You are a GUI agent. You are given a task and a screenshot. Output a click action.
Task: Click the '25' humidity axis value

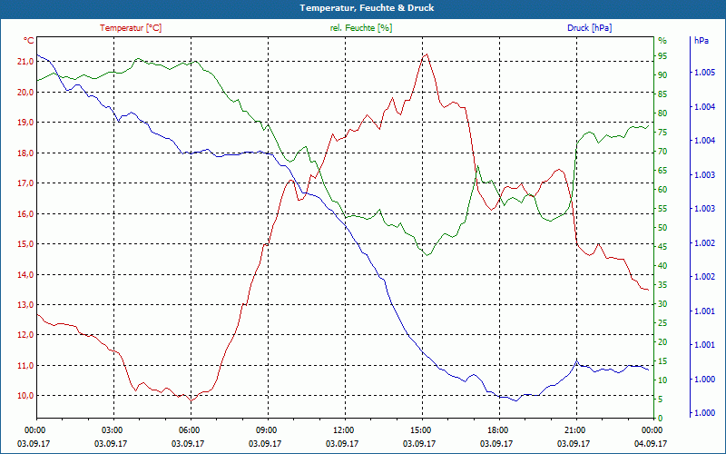[662, 323]
